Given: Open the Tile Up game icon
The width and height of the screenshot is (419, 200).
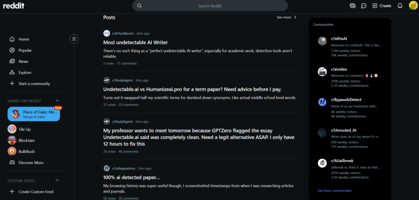Looking at the screenshot, I should 12,129.
